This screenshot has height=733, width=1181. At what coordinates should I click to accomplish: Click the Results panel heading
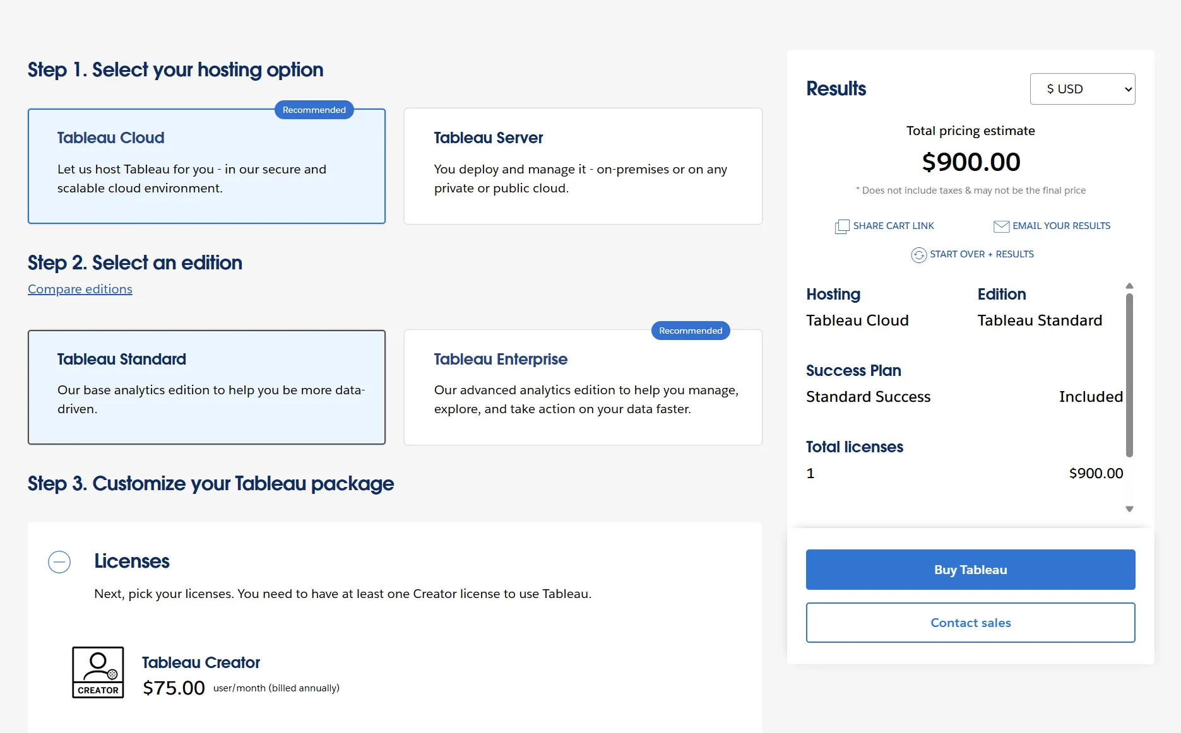[x=836, y=89]
